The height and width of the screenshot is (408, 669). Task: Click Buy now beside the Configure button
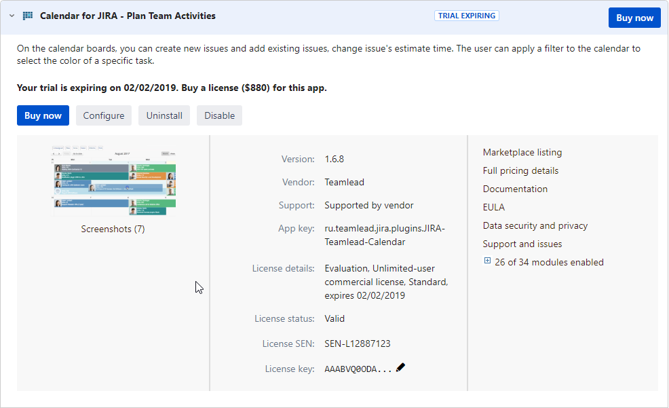[x=43, y=115]
